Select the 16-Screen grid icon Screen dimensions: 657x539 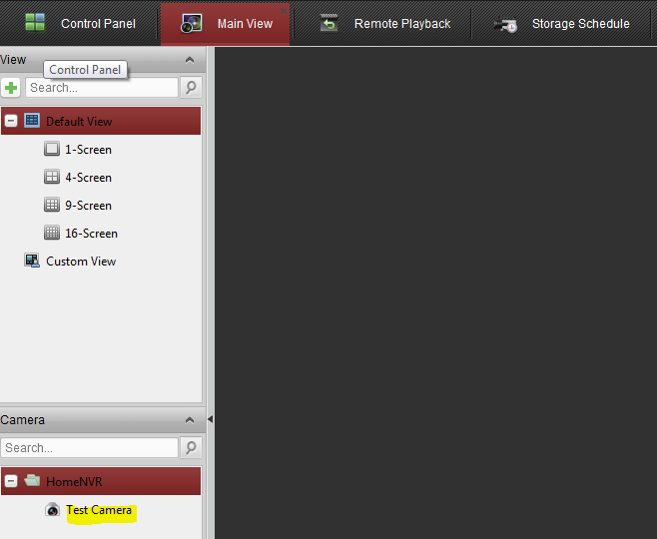(52, 234)
